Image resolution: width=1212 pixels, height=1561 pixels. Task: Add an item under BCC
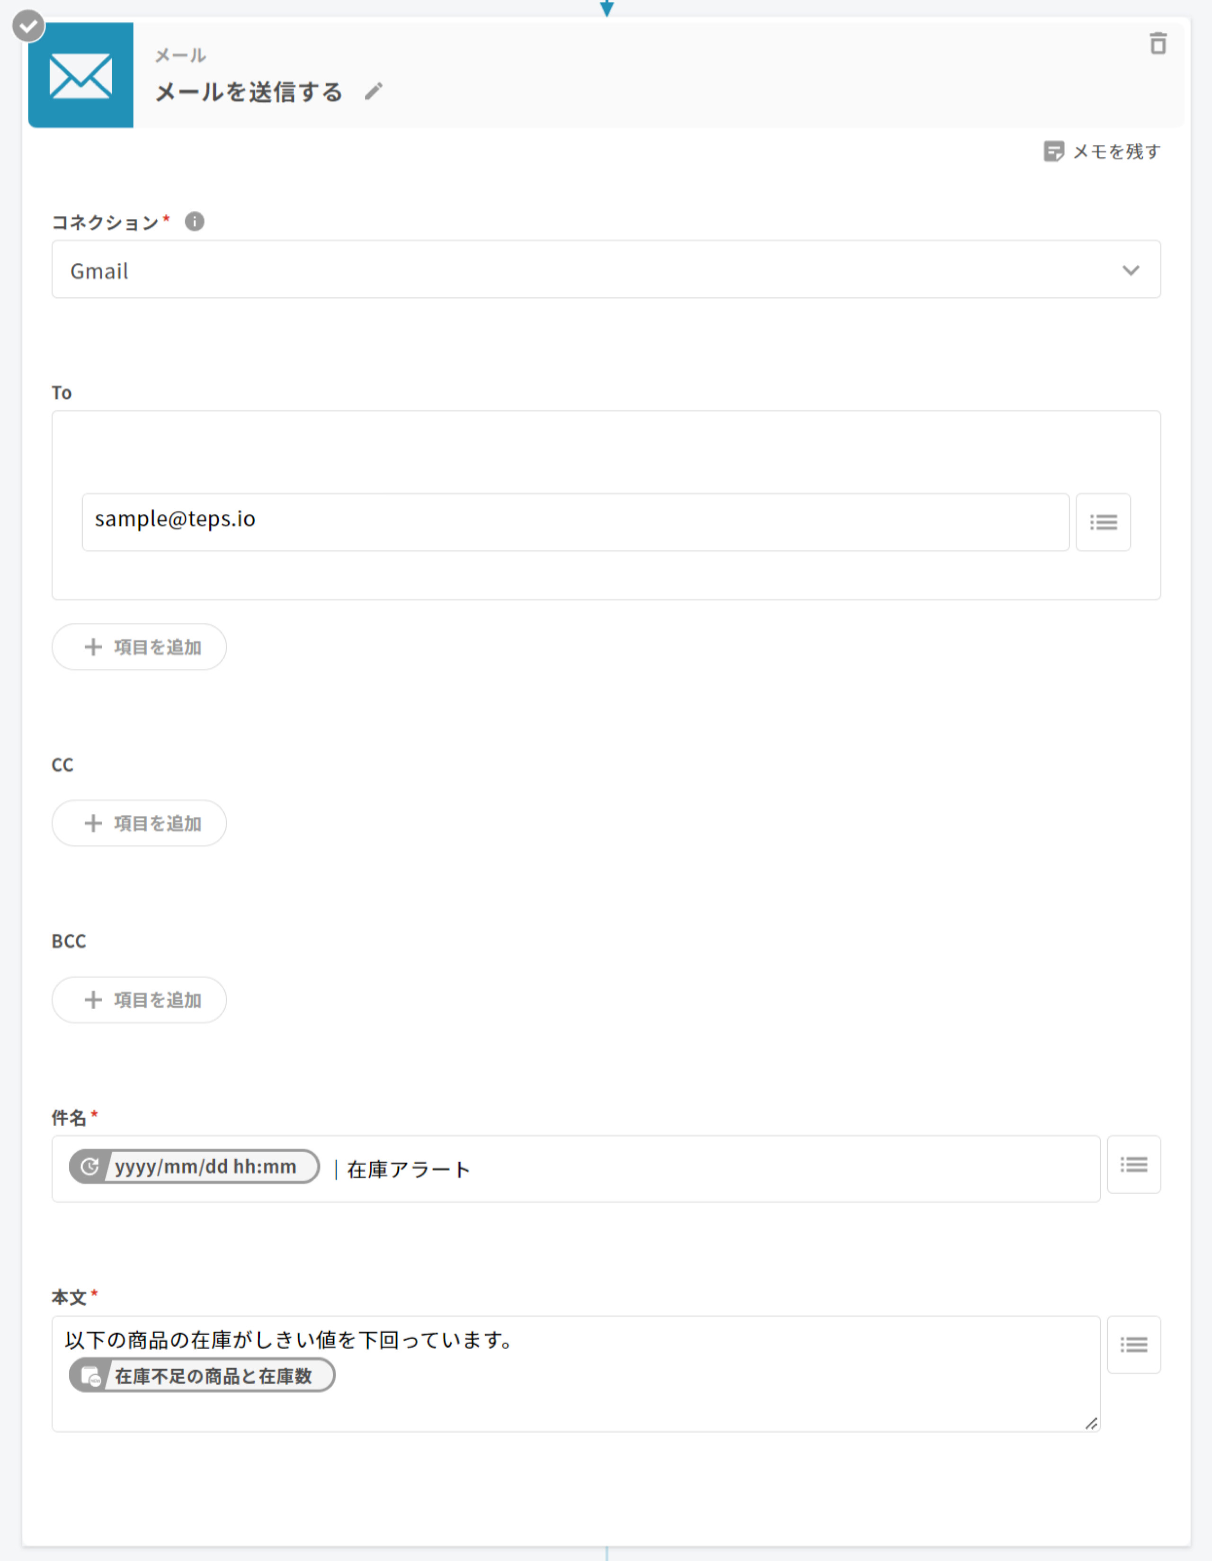pyautogui.click(x=139, y=1000)
